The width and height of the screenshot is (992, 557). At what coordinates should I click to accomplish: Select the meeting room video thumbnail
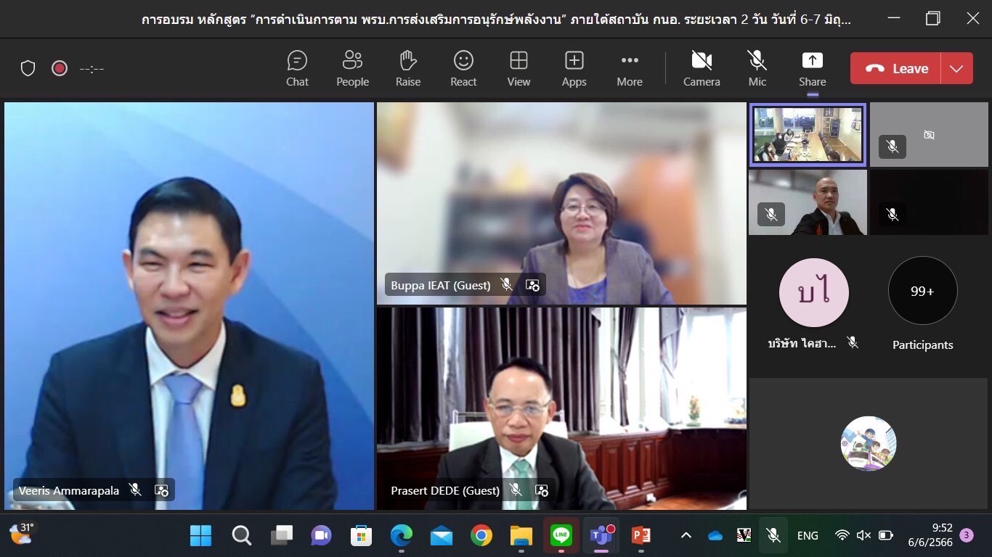point(808,135)
